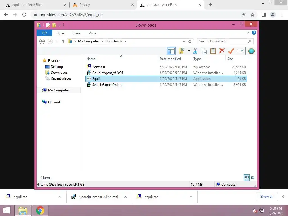Screen dimensions: 288x216
Task: Click the Explorer back arrow button
Action: 42,41
